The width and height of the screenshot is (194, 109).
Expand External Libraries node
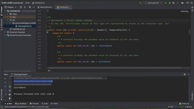coord(5,32)
